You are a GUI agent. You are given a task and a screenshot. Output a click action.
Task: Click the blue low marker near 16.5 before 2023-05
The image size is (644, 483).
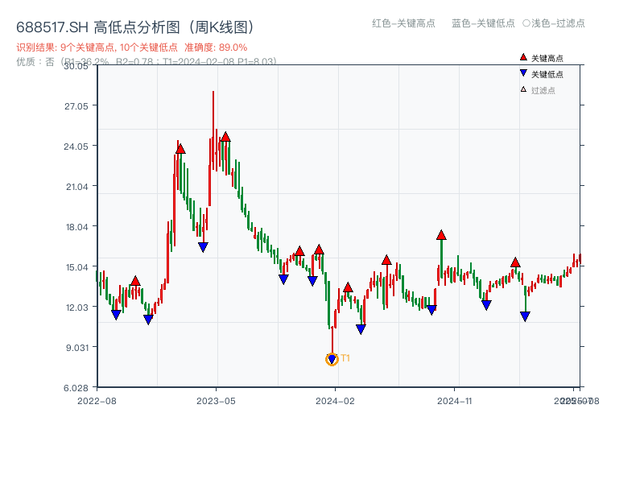pyautogui.click(x=203, y=247)
